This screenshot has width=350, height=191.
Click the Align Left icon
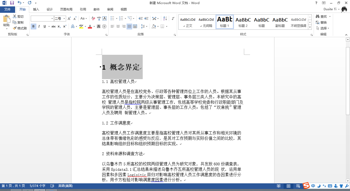coord(112,26)
